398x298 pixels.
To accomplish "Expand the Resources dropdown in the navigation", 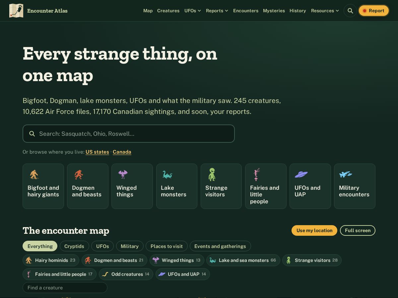I will coord(325,11).
